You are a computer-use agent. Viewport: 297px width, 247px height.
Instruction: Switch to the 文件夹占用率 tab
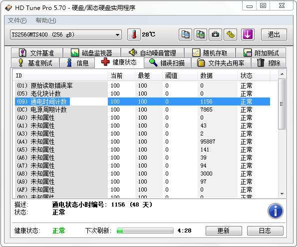tap(221, 63)
